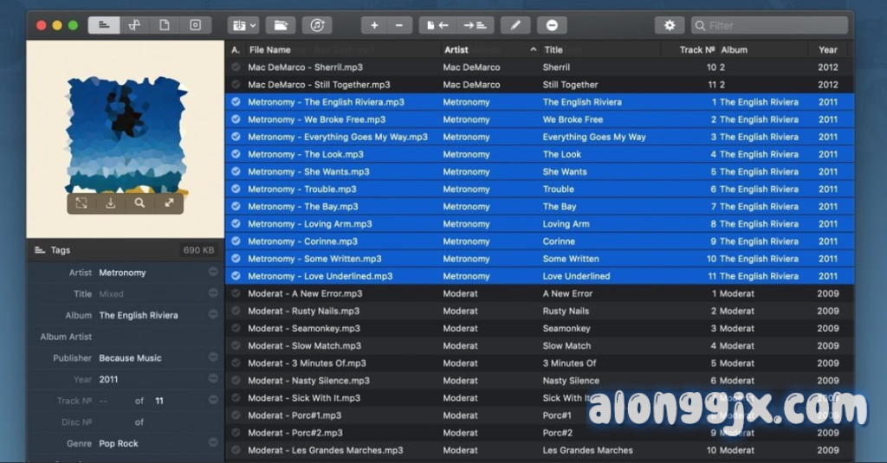Image resolution: width=887 pixels, height=463 pixels.
Task: Open preferences with the gear icon
Action: coord(669,25)
